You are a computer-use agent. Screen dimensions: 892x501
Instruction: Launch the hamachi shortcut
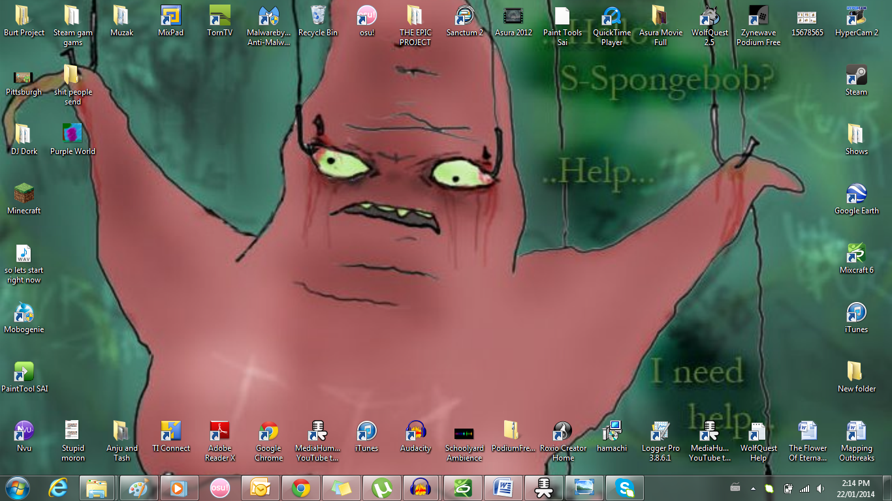coord(612,437)
